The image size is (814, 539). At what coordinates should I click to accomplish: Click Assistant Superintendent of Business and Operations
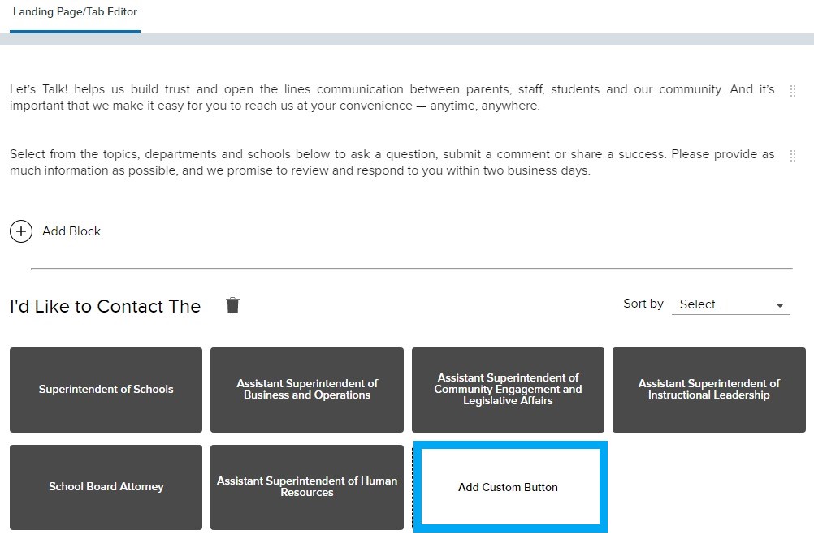pos(306,390)
